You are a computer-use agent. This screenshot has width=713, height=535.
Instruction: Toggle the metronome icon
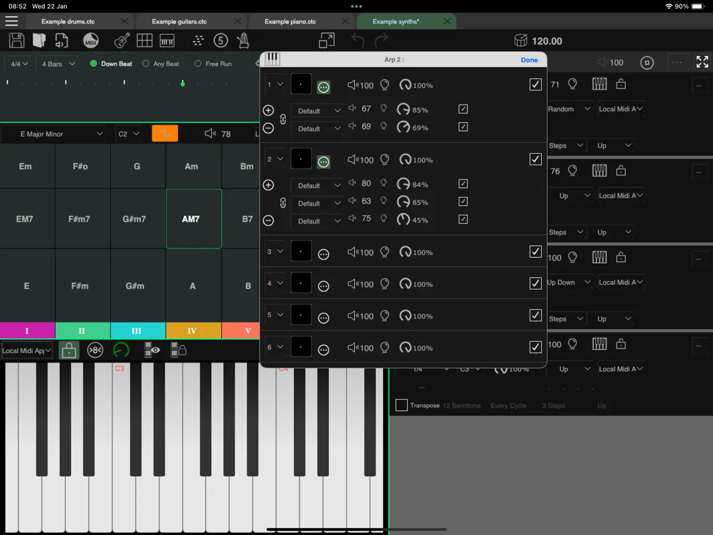[243, 41]
